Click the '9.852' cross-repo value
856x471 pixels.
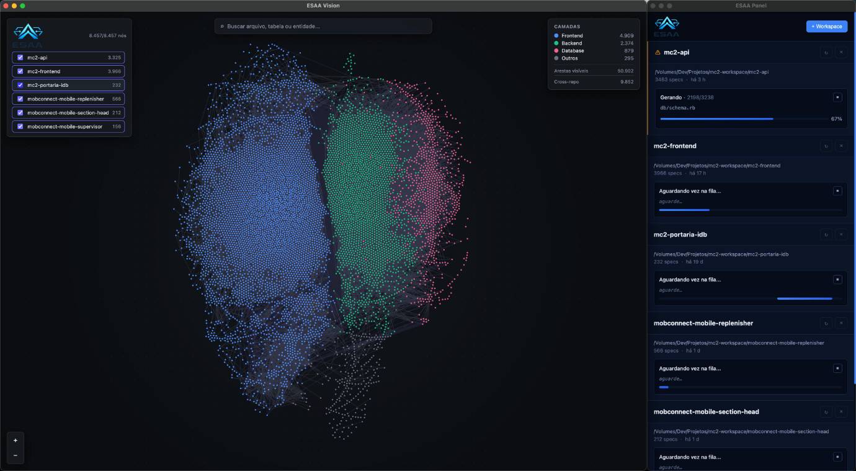627,82
